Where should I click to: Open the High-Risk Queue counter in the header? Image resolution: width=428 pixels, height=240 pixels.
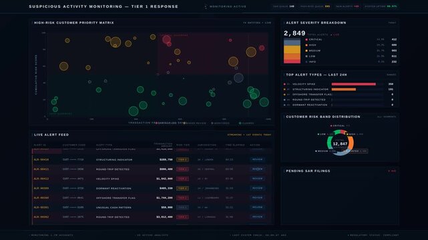pos(315,6)
